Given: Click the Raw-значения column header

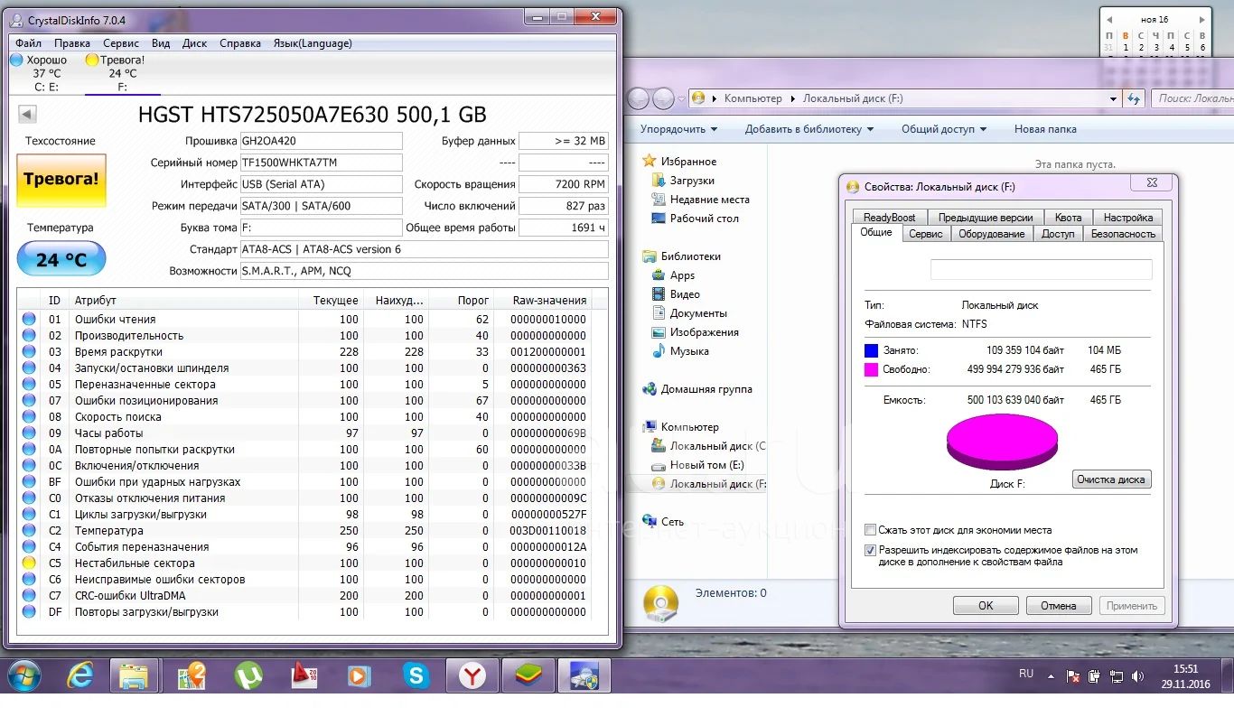Looking at the screenshot, I should (550, 300).
